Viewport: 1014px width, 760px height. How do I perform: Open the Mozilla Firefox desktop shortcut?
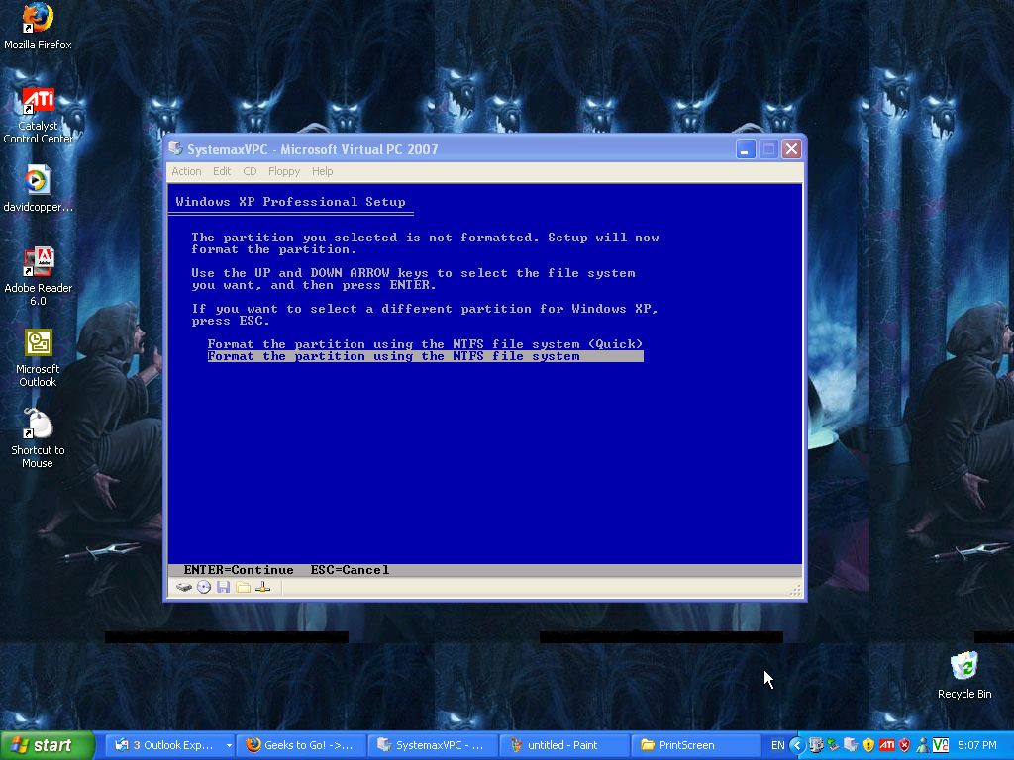(x=38, y=27)
